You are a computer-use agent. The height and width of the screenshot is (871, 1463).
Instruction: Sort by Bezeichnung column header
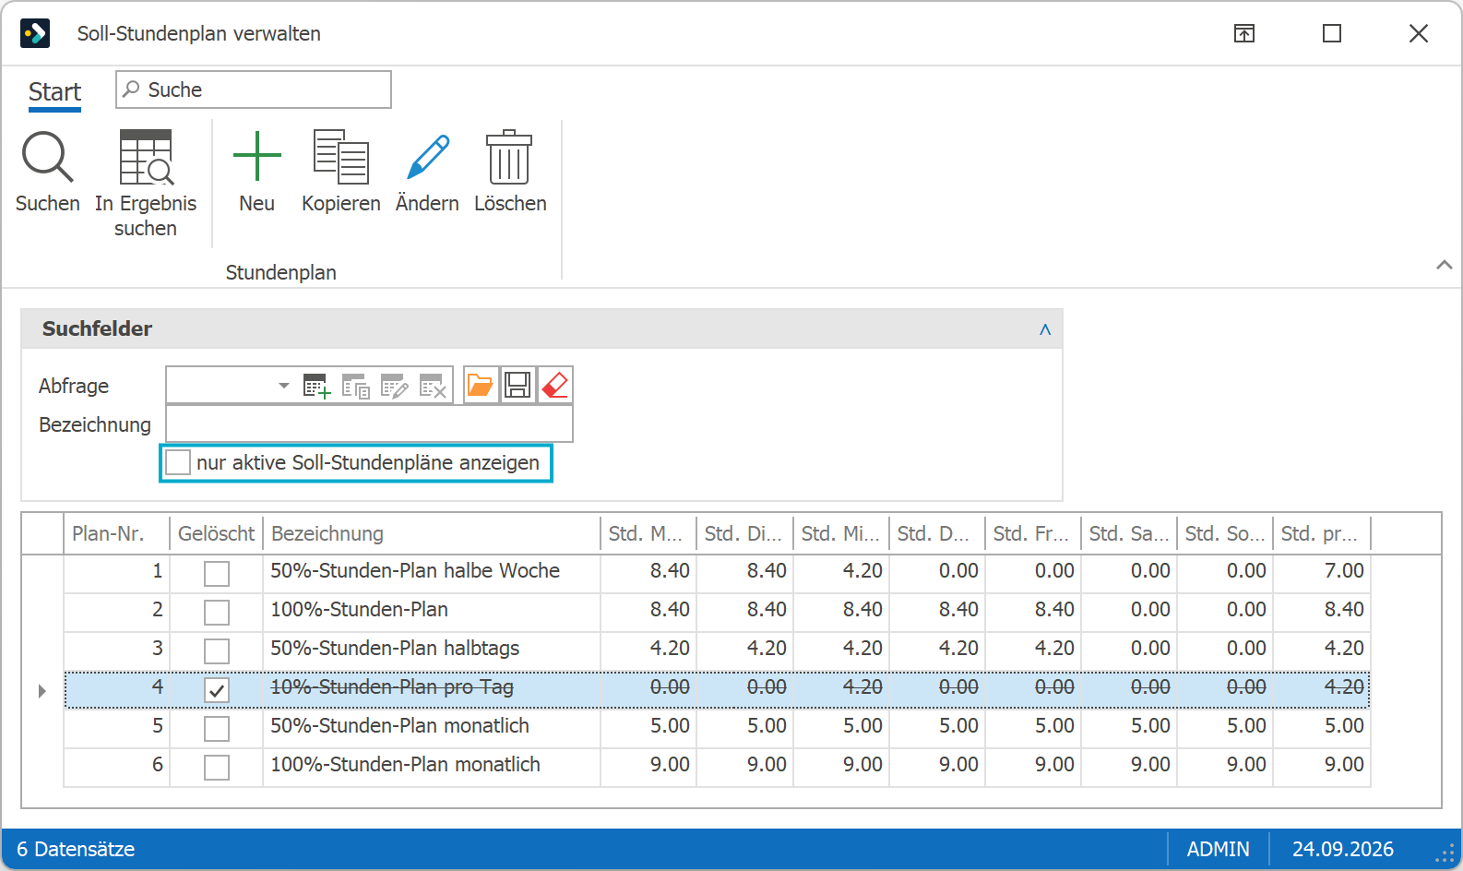432,533
